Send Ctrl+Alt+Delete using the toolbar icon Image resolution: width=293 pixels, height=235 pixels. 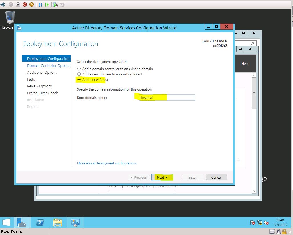click(x=3, y=5)
